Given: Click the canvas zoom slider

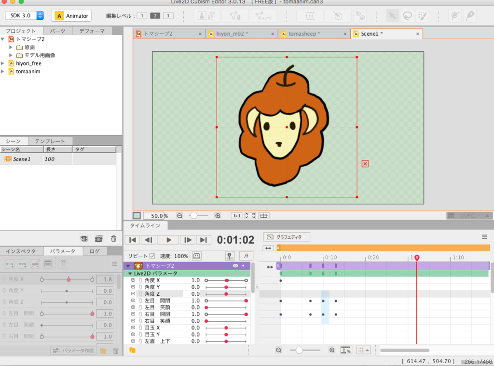Looking at the screenshot, I should click(199, 216).
